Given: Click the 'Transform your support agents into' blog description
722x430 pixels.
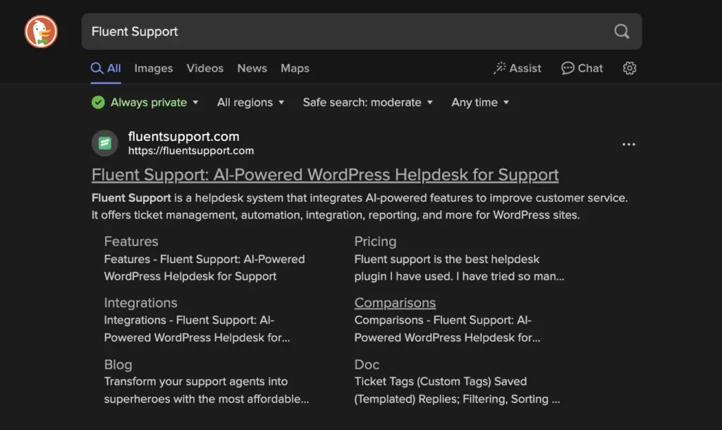Looking at the screenshot, I should tap(207, 390).
